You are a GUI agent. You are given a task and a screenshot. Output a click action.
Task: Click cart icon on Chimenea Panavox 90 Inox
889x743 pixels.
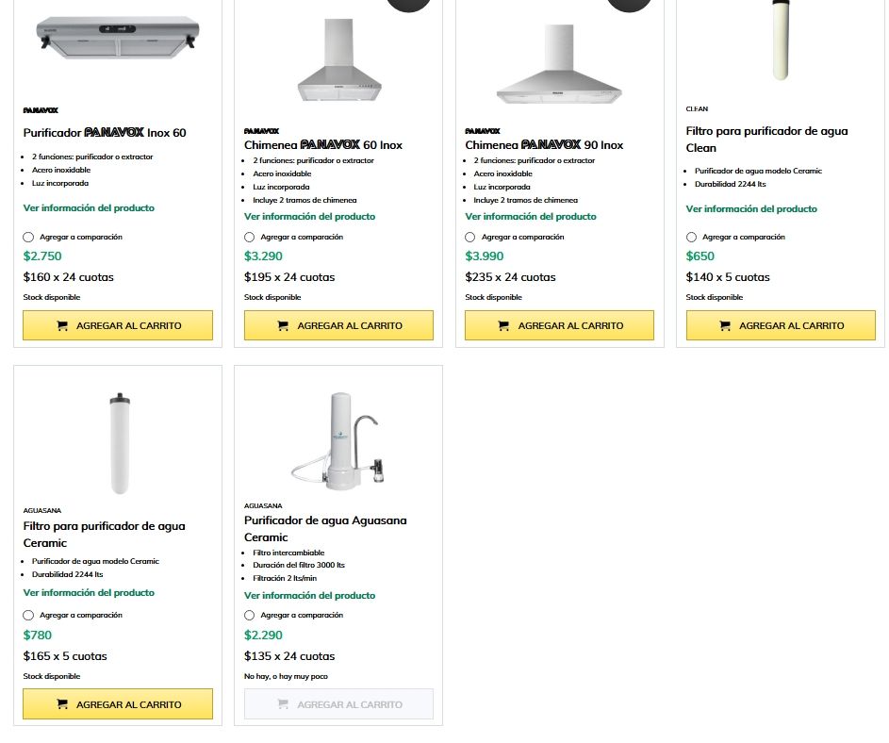pyautogui.click(x=504, y=325)
